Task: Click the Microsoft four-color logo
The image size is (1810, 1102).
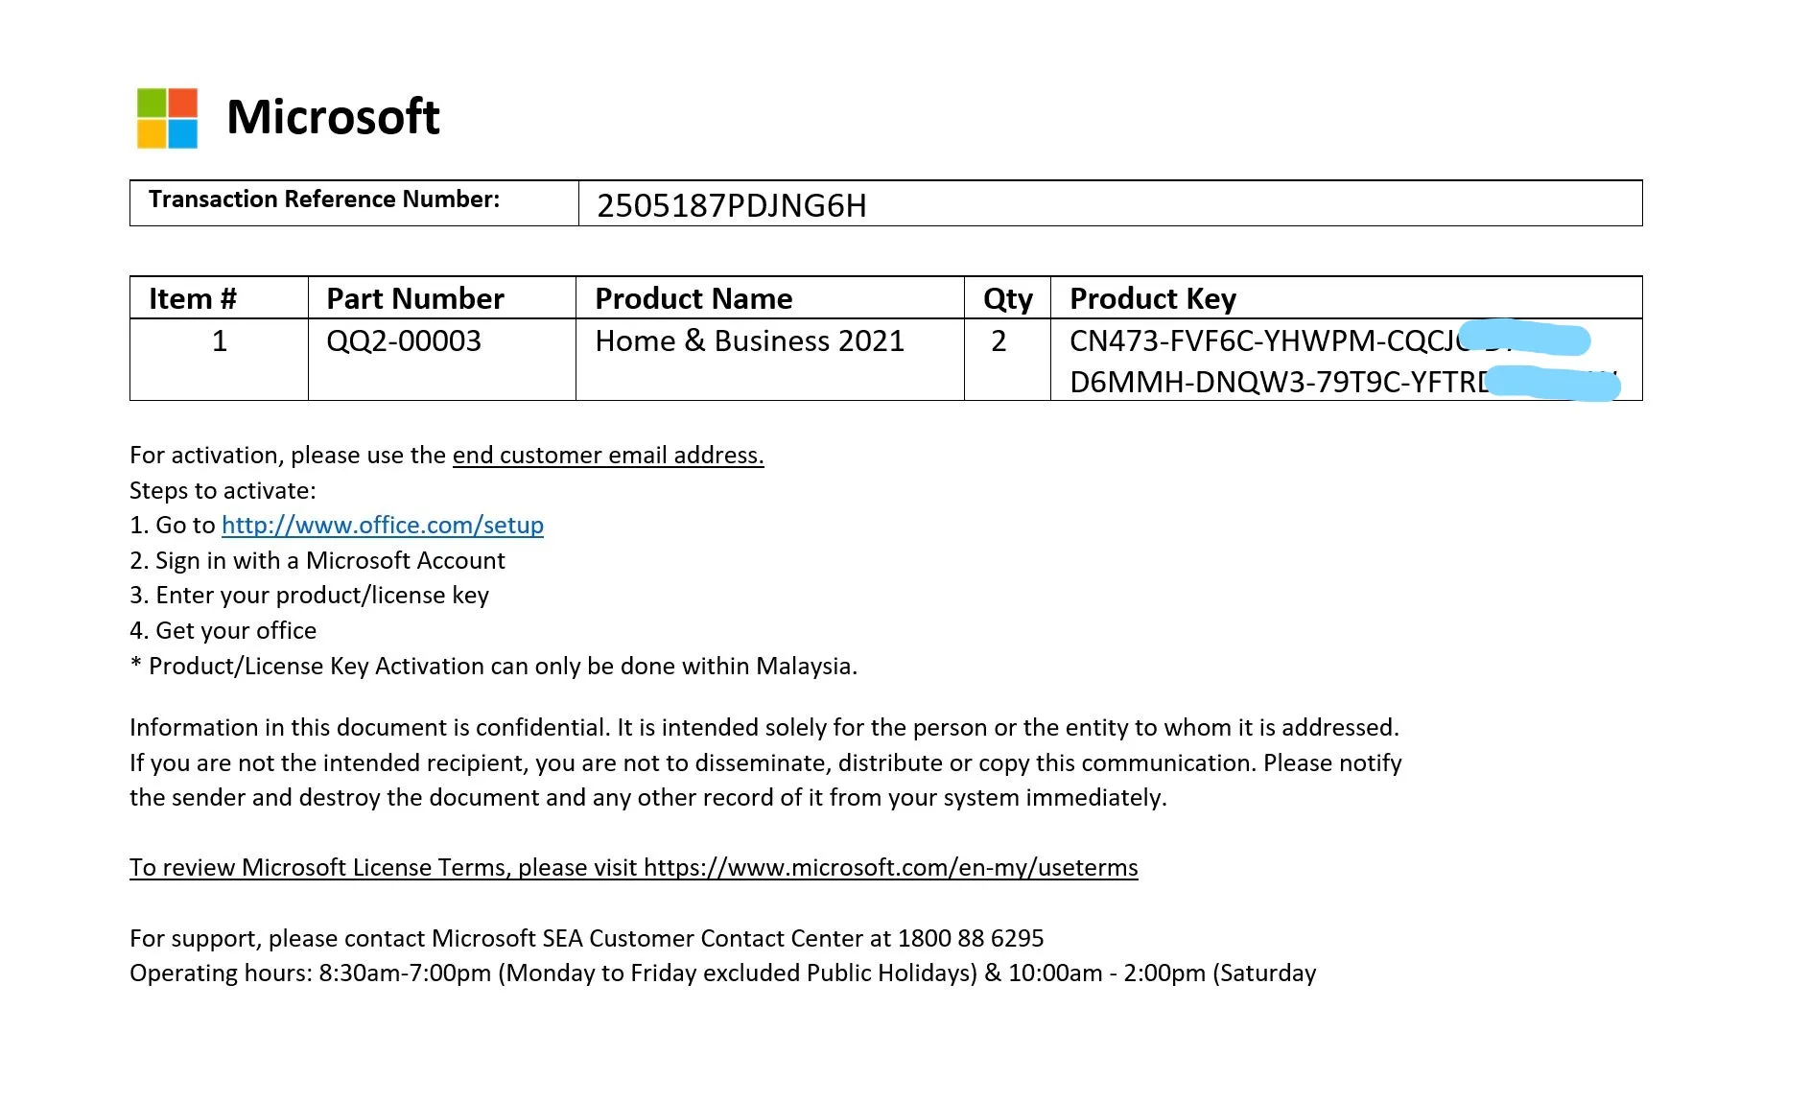Action: 168,118
